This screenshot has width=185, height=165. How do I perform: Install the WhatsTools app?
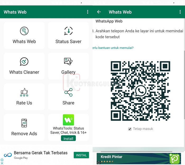coord(68,138)
